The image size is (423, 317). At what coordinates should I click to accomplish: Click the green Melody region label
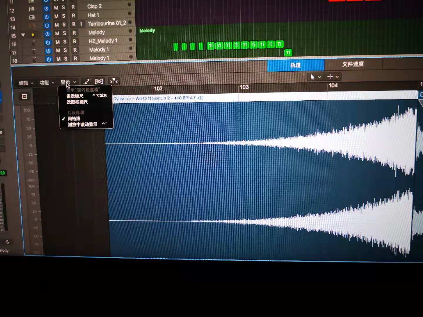[x=147, y=31]
